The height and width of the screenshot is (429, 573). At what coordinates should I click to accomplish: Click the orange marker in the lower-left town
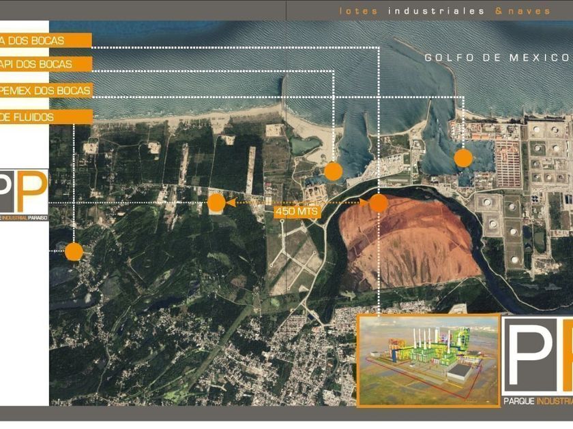pos(74,252)
